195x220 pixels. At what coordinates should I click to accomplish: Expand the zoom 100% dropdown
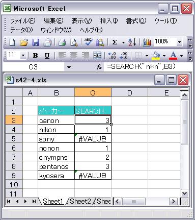(179, 42)
